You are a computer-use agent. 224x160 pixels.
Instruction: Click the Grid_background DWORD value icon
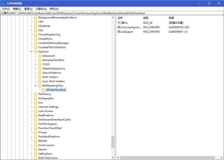(119, 27)
